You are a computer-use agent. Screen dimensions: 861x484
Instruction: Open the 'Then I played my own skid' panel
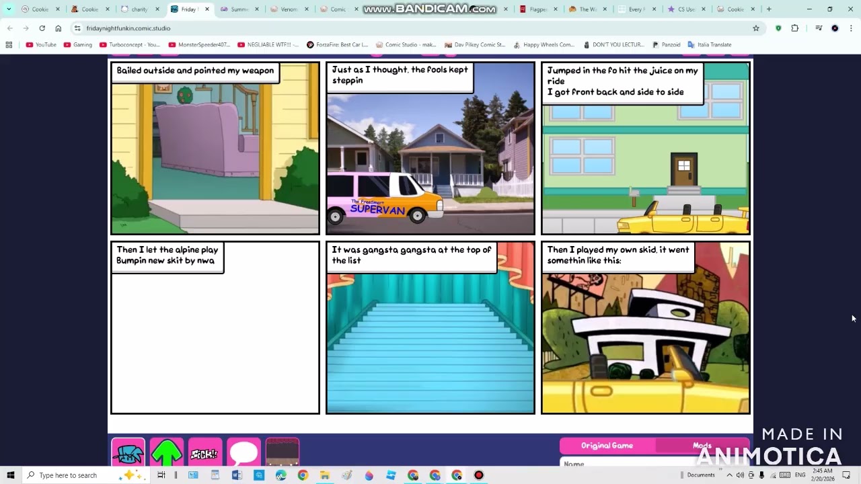(646, 328)
